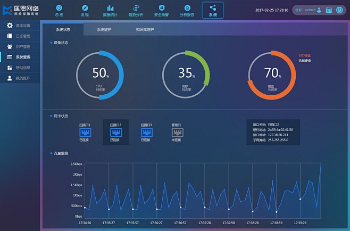Viewport: 350px width, 231px height.
Task: Open the 安全预警 shield security alert section
Action: point(161,11)
